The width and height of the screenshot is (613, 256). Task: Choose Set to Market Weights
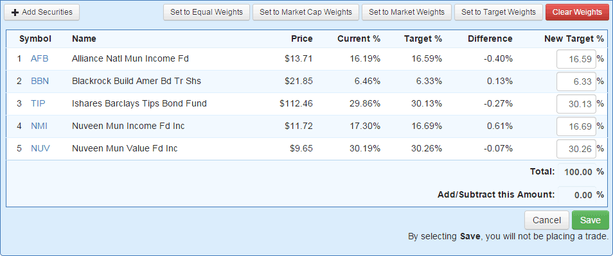point(407,12)
